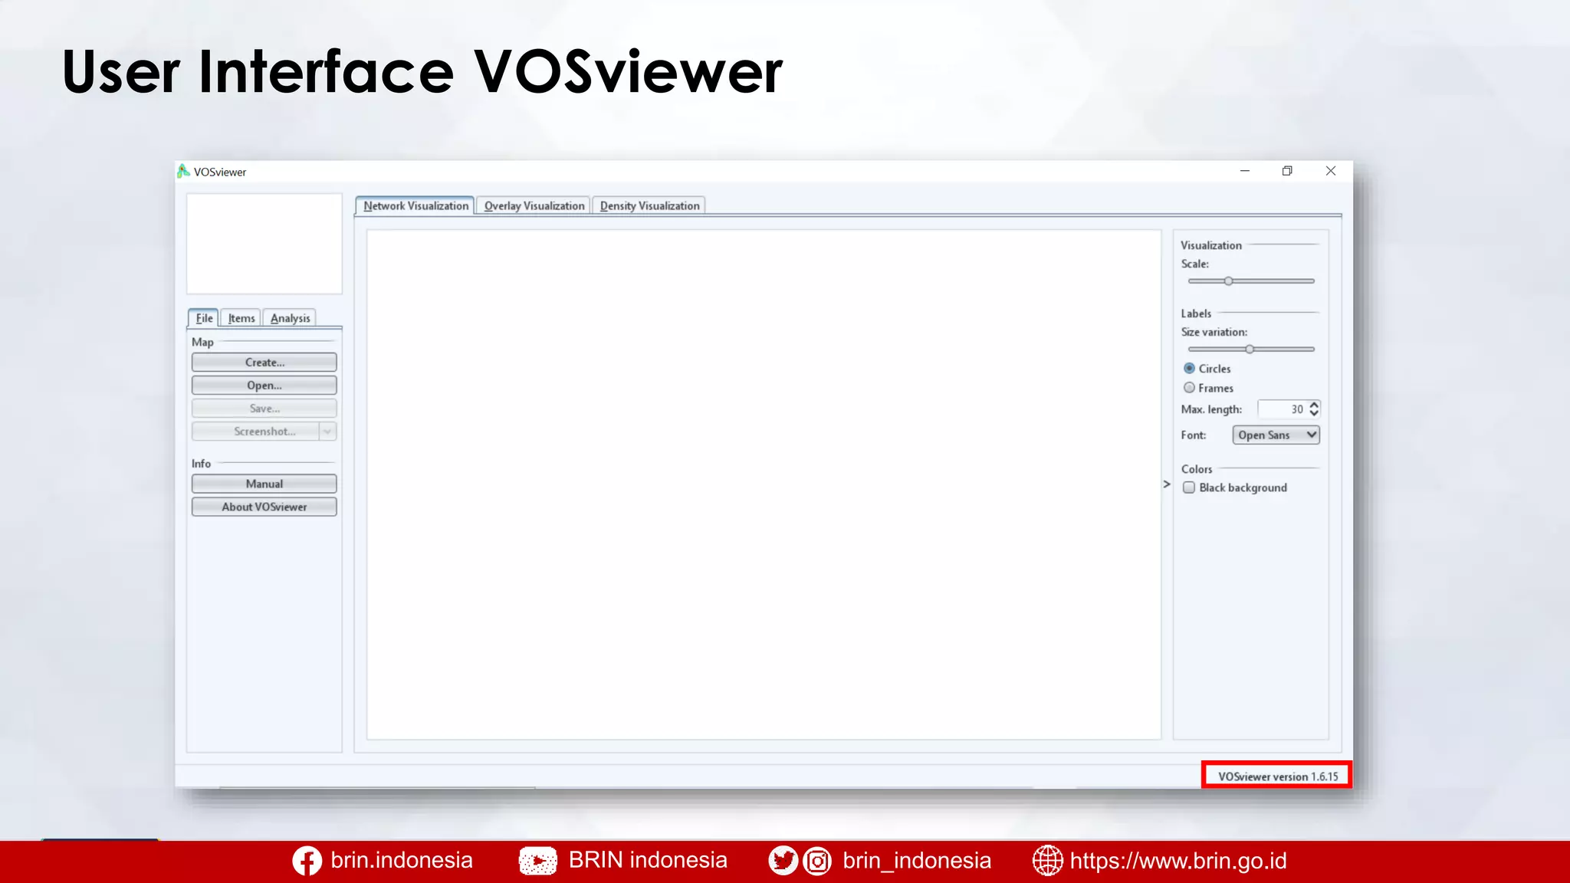Click the About VOSviewer button
This screenshot has width=1570, height=883.
pos(264,507)
